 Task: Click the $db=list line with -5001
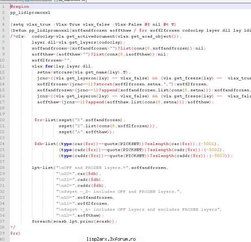[x=127, y=144]
